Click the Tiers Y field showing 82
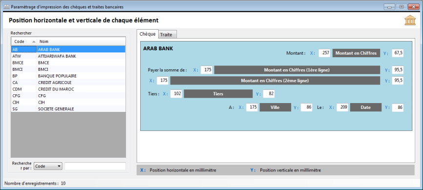The image size is (423, 190). click(269, 94)
